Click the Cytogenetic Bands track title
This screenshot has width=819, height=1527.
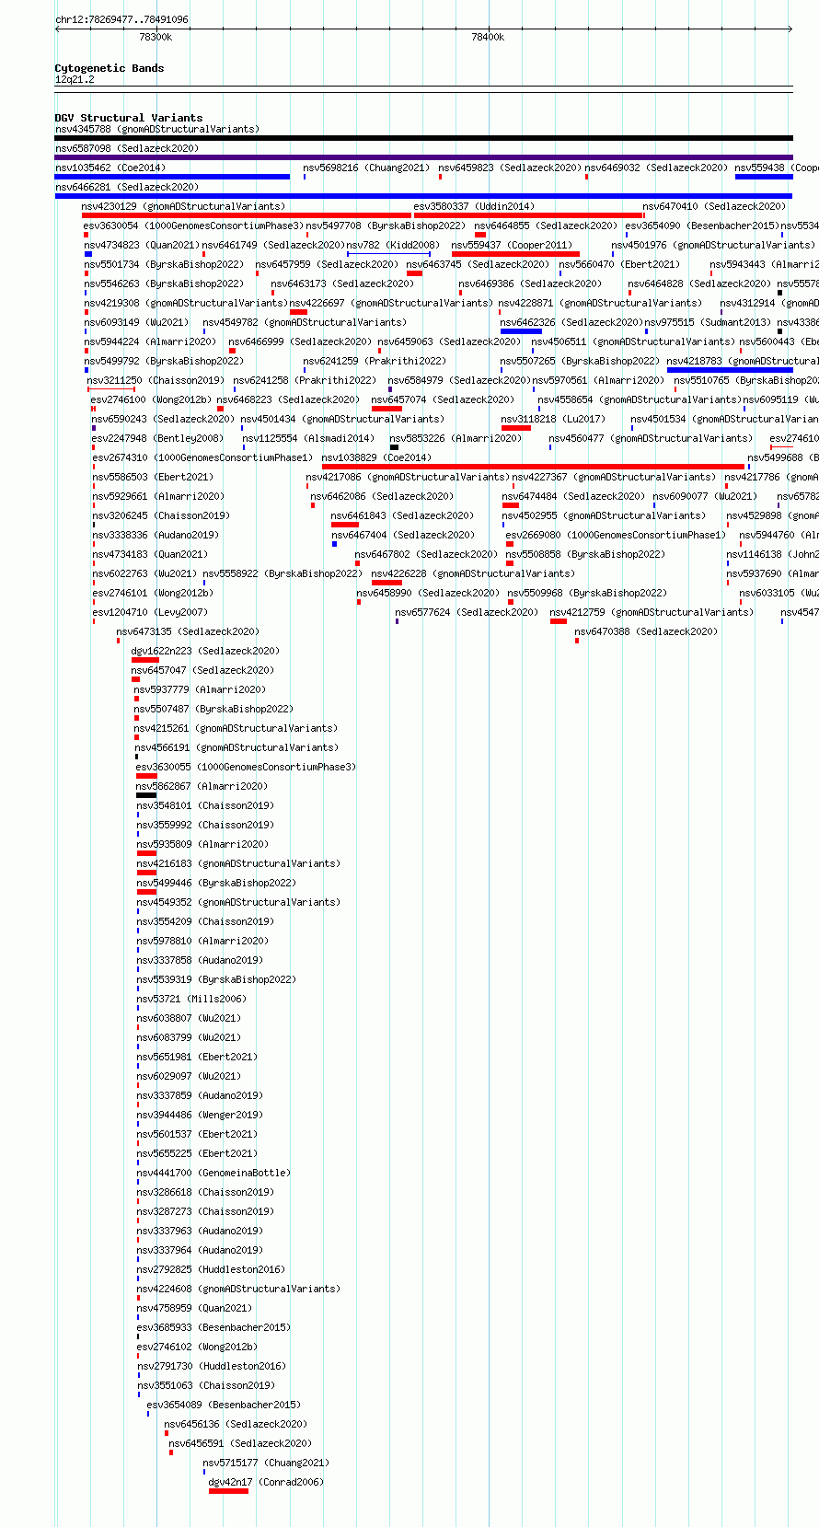tap(109, 68)
